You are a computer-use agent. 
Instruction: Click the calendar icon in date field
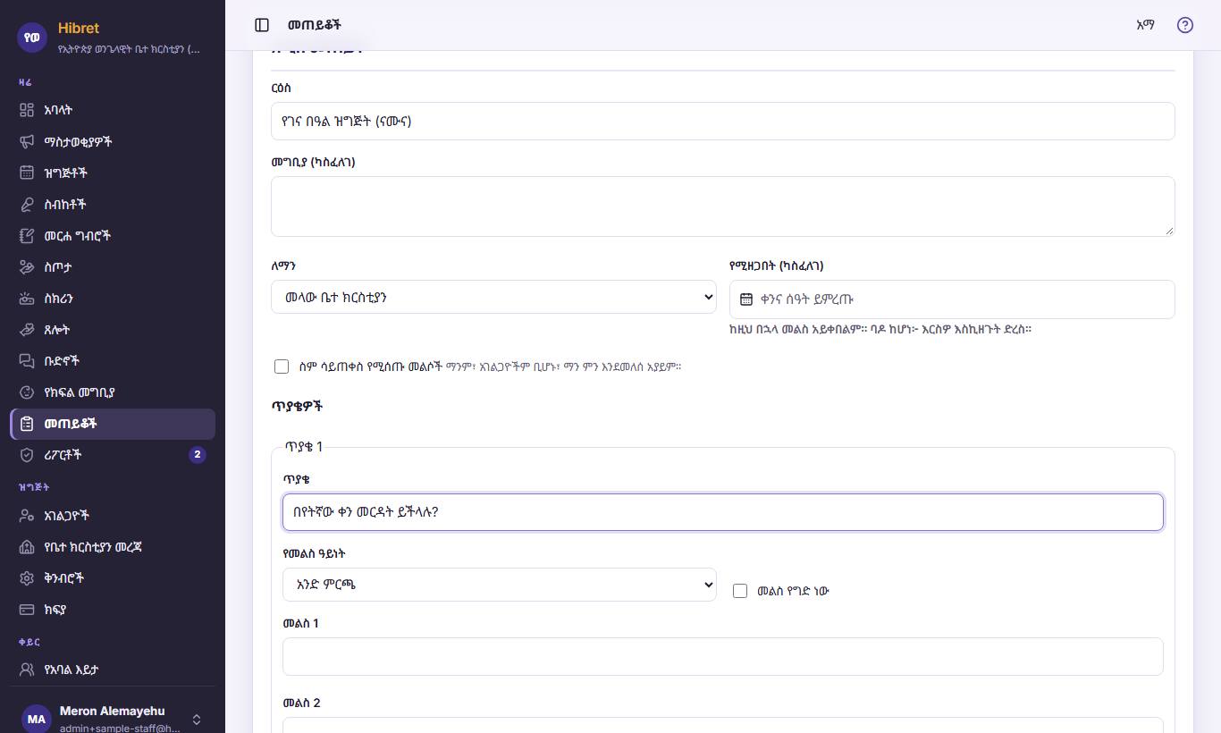[746, 299]
